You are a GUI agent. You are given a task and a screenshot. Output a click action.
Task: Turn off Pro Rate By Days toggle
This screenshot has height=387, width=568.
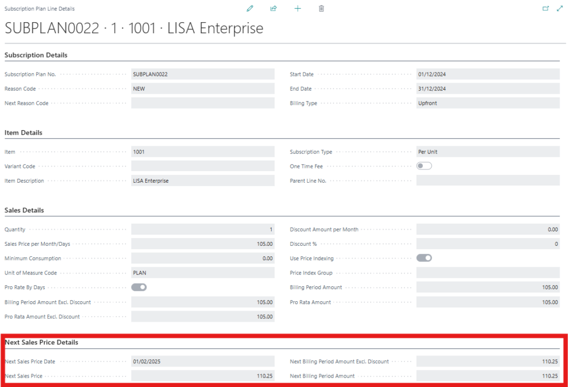point(139,287)
